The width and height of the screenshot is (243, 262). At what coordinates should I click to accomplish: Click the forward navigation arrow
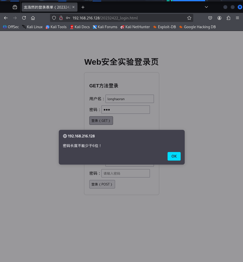tap(15, 18)
